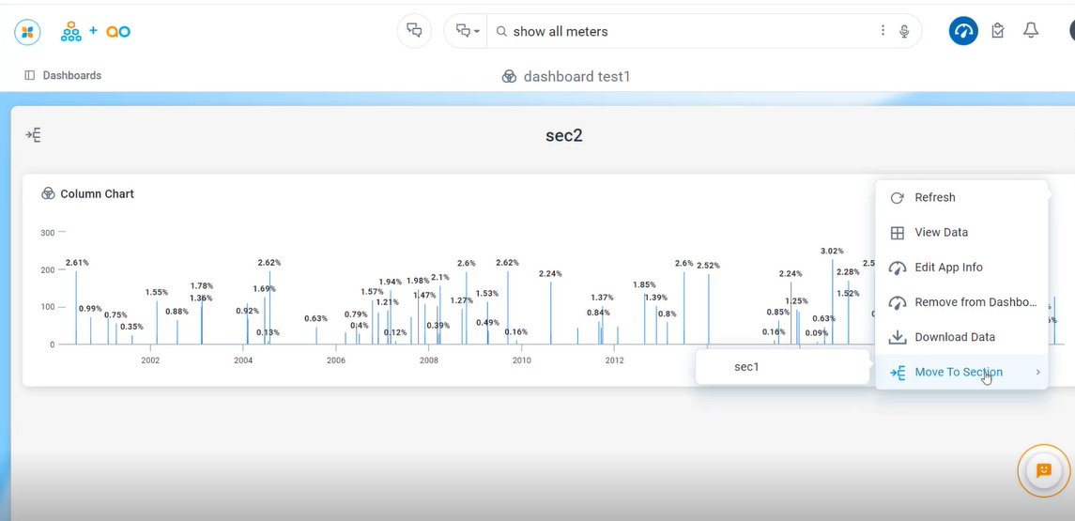Image resolution: width=1075 pixels, height=521 pixels.
Task: Open the clipboard tasks icon
Action: 998,31
